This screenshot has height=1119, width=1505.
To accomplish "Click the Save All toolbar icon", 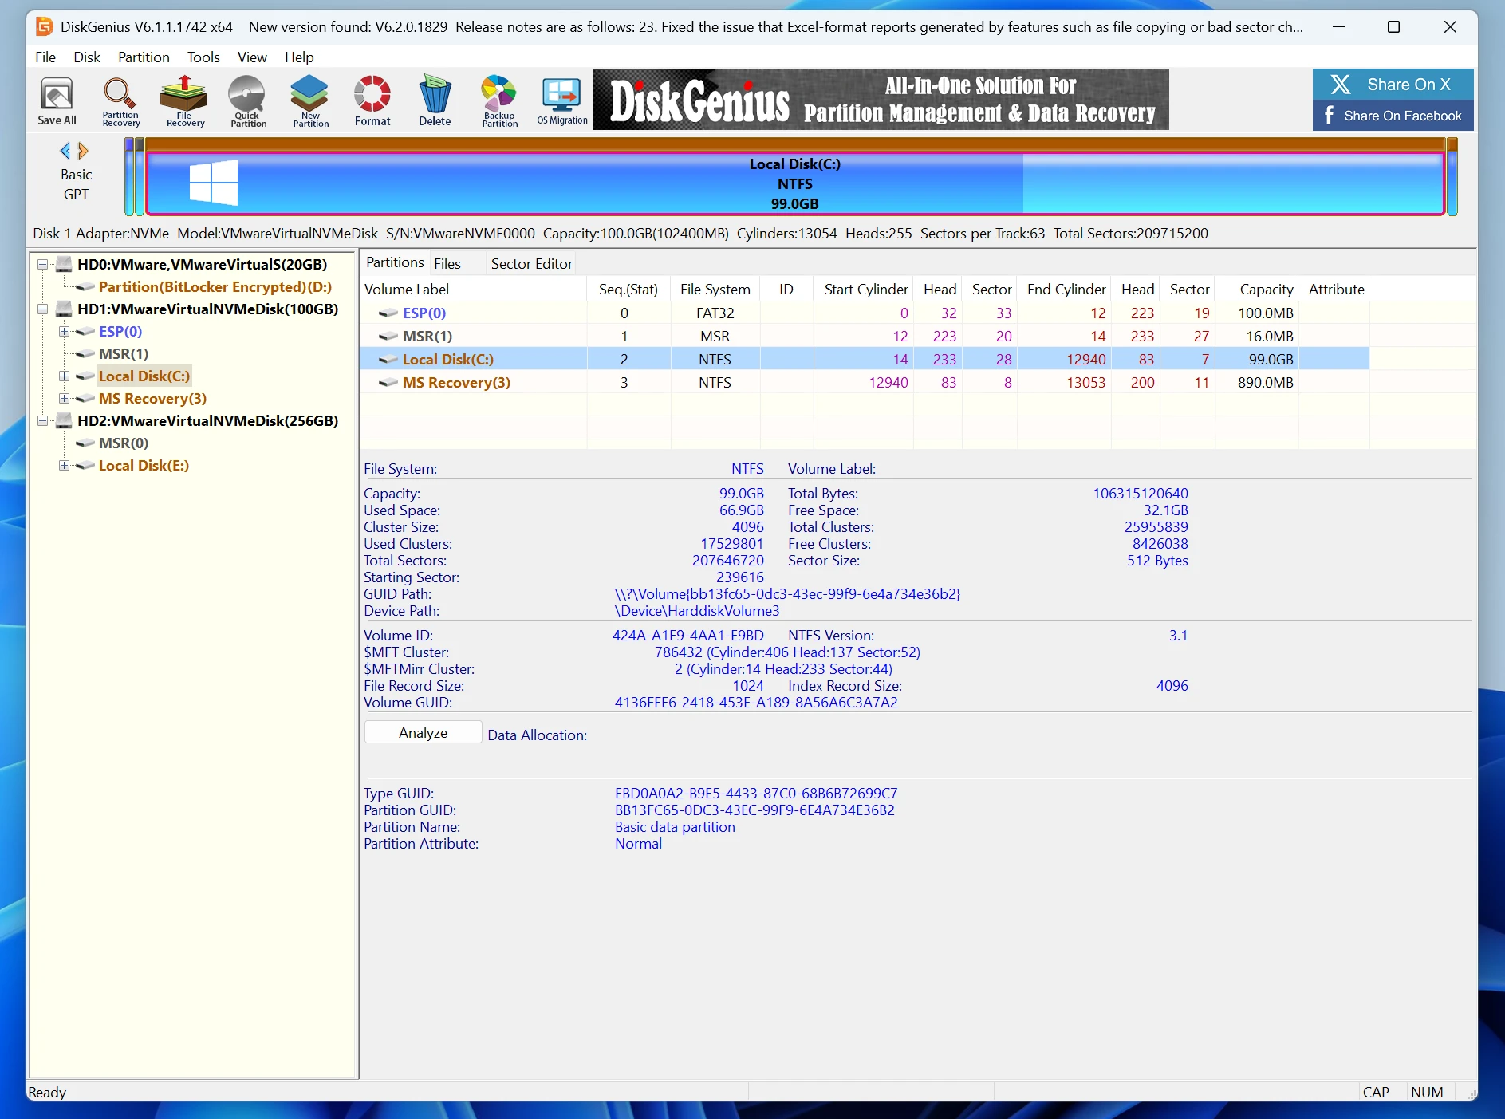I will (x=57, y=100).
